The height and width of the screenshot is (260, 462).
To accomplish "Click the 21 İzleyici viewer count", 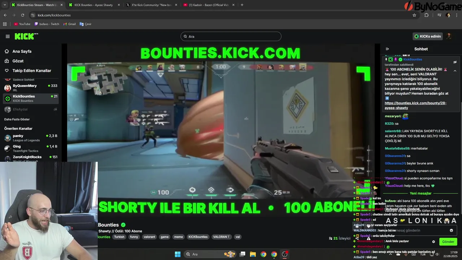I will [340, 238].
